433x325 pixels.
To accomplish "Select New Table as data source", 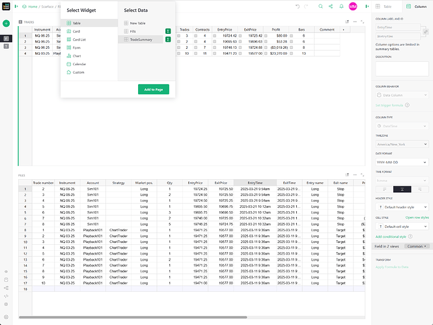I will [140, 23].
